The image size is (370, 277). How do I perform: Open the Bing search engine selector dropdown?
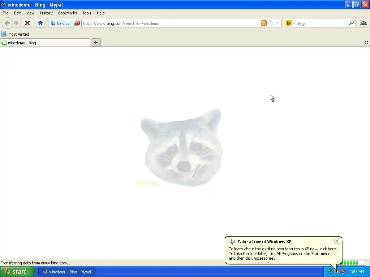click(x=290, y=23)
